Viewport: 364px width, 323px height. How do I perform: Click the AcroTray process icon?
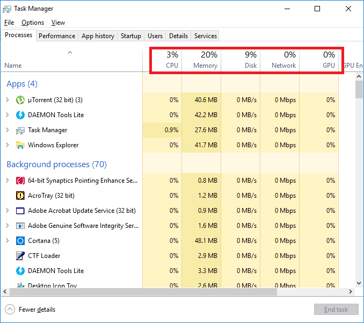coord(20,196)
